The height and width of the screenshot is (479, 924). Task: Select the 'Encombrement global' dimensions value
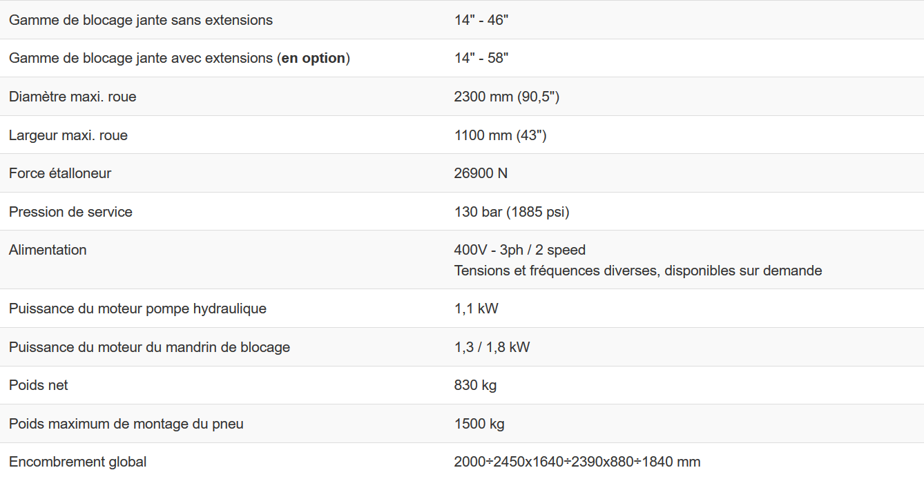coord(577,462)
